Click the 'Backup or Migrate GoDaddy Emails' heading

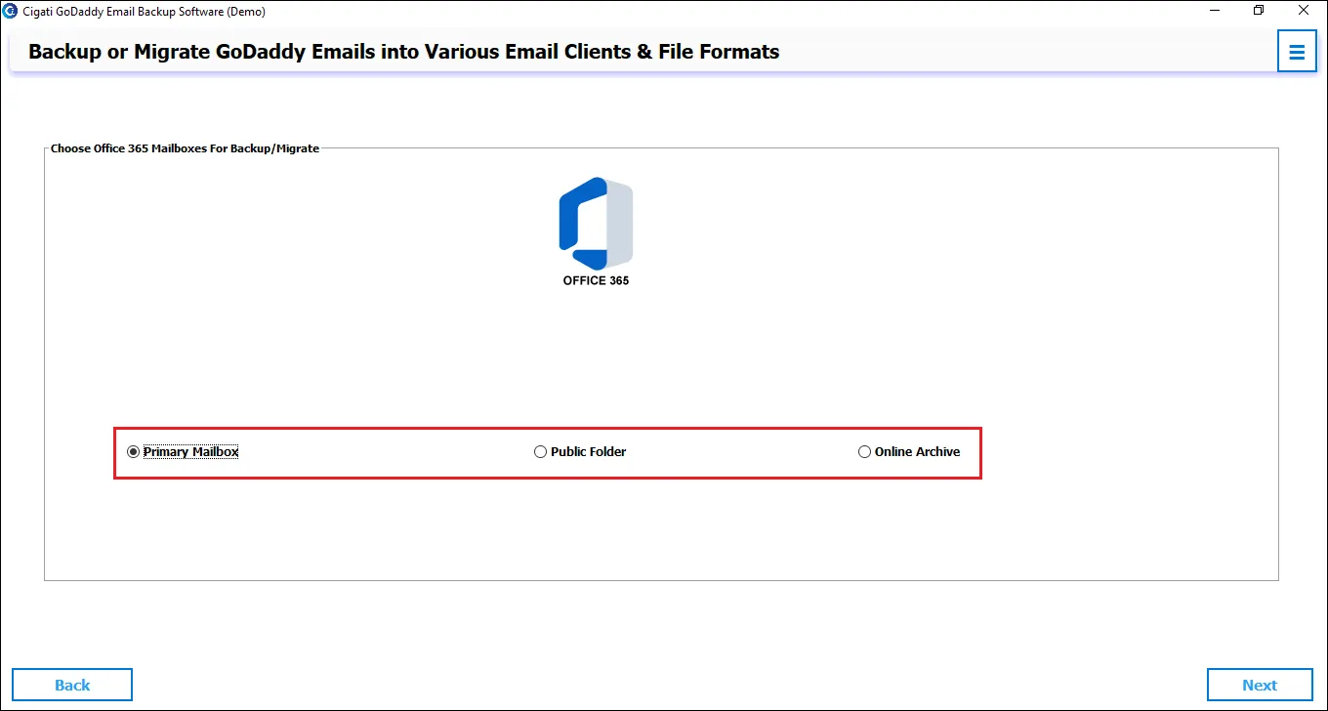point(403,52)
